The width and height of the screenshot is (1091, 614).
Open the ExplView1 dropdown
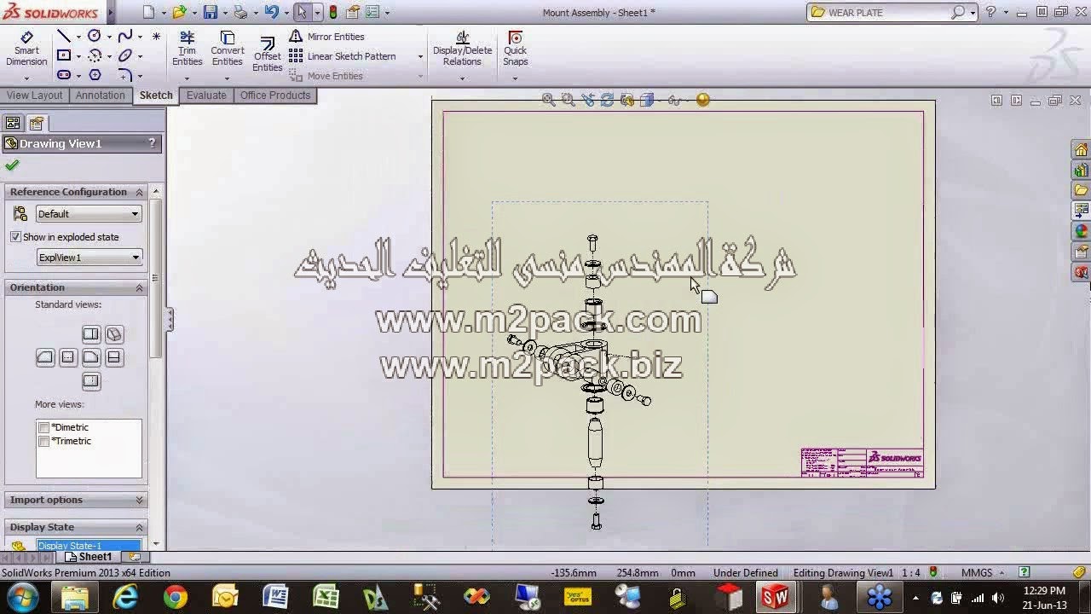tap(89, 258)
